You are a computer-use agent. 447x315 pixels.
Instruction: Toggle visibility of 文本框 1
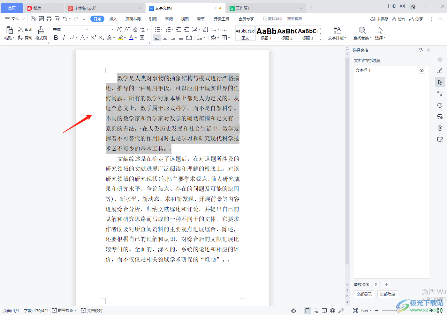[422, 70]
